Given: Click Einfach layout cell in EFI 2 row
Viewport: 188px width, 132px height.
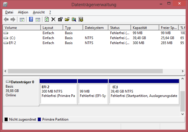Looking at the screenshot, I should pos(48,43).
